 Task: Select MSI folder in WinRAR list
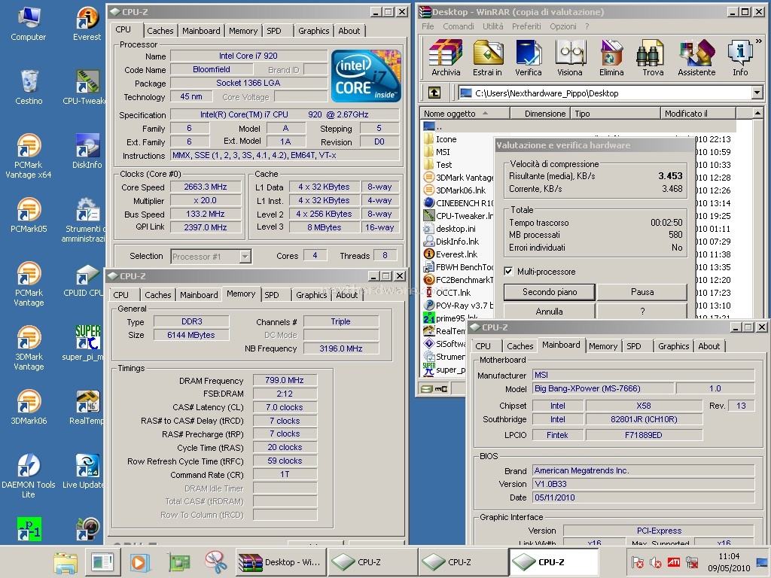[x=437, y=152]
